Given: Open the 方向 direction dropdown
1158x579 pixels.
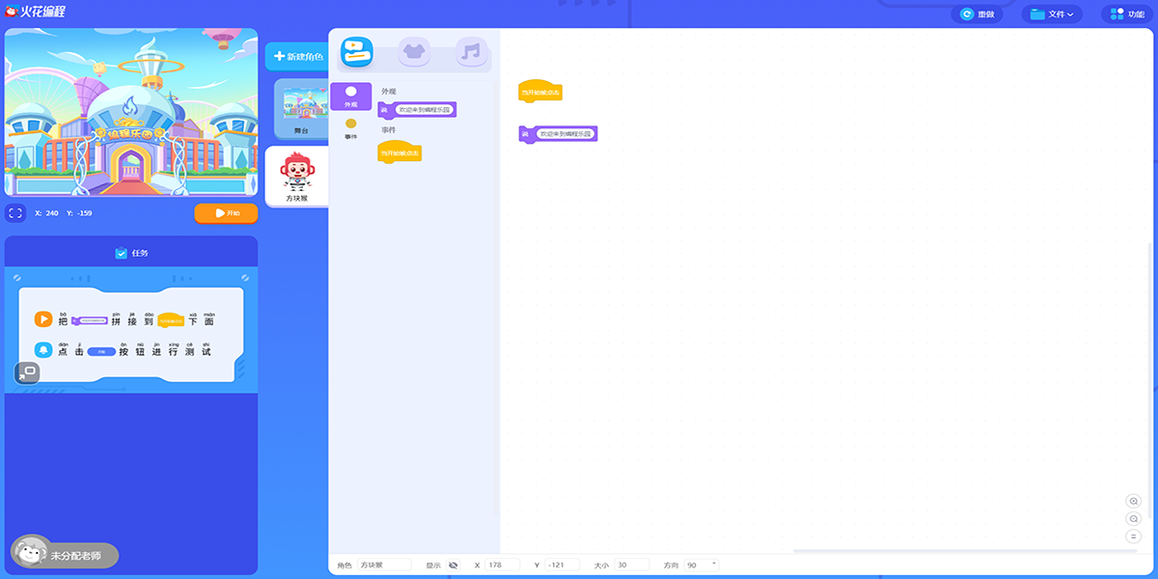Looking at the screenshot, I should tap(702, 565).
